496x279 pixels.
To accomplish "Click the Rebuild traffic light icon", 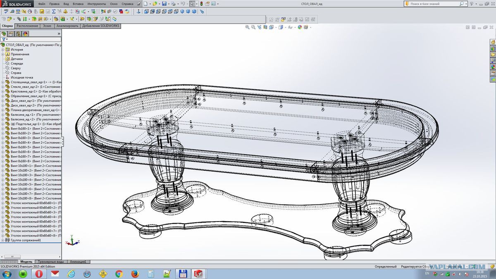I will [x=201, y=3].
